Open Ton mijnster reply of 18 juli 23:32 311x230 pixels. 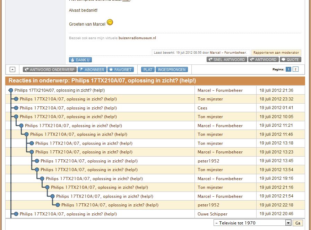[x=68, y=99]
